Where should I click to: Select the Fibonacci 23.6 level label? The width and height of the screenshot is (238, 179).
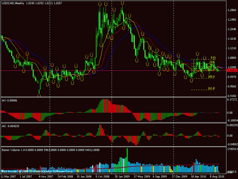[212, 62]
